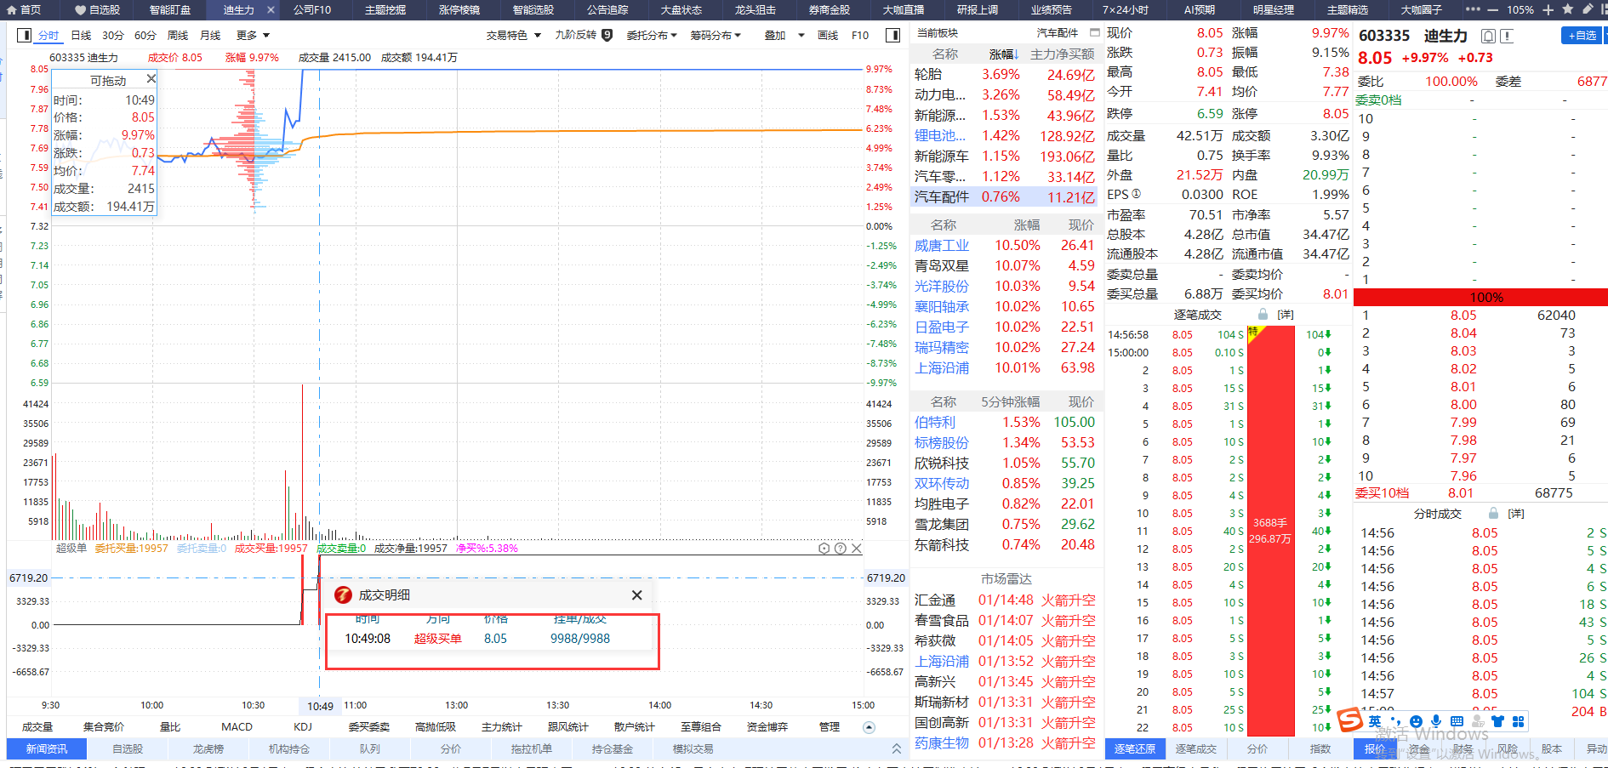Click the star favorites icon in top bar
The width and height of the screenshot is (1608, 768).
pos(1568,9)
